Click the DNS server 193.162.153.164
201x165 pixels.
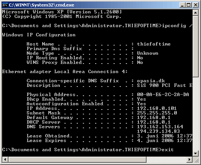[x=160, y=127]
